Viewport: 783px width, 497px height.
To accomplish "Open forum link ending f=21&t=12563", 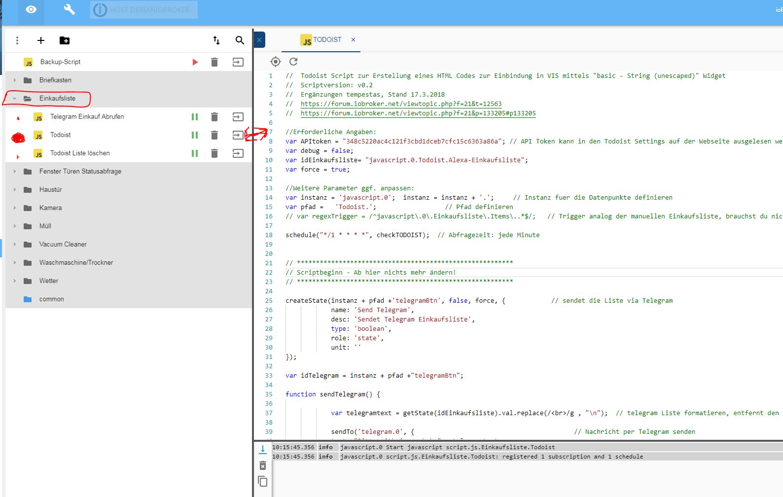I will (x=401, y=104).
